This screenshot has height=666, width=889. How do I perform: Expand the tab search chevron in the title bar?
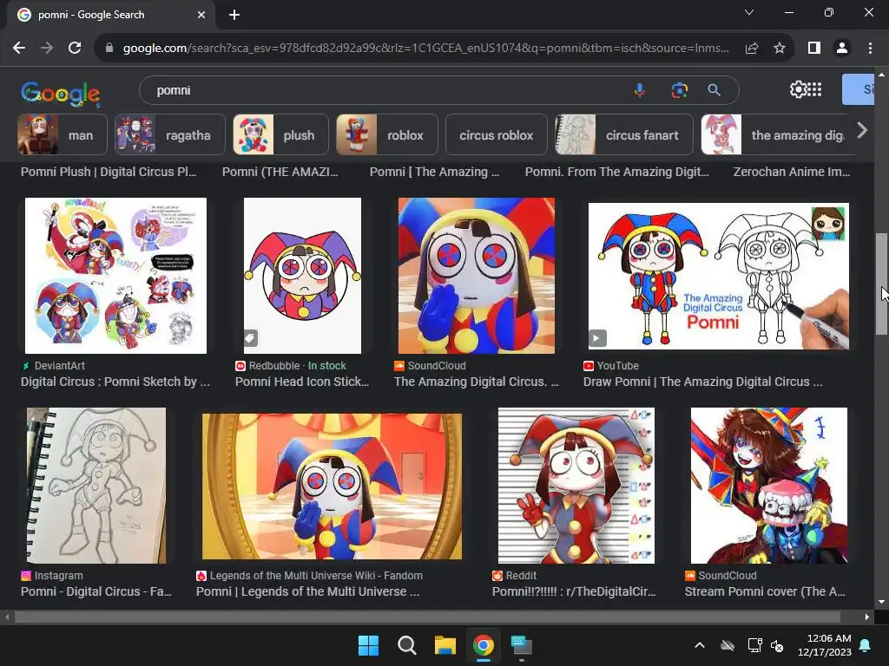[749, 12]
